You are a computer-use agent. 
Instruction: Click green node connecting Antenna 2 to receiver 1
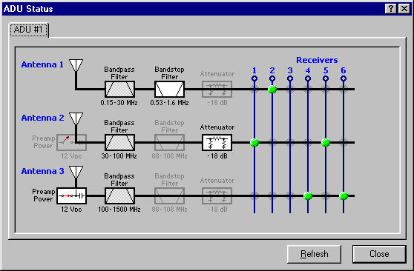[254, 143]
